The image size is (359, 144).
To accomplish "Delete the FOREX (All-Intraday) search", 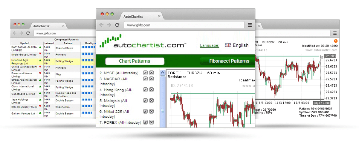I will point(151,122).
